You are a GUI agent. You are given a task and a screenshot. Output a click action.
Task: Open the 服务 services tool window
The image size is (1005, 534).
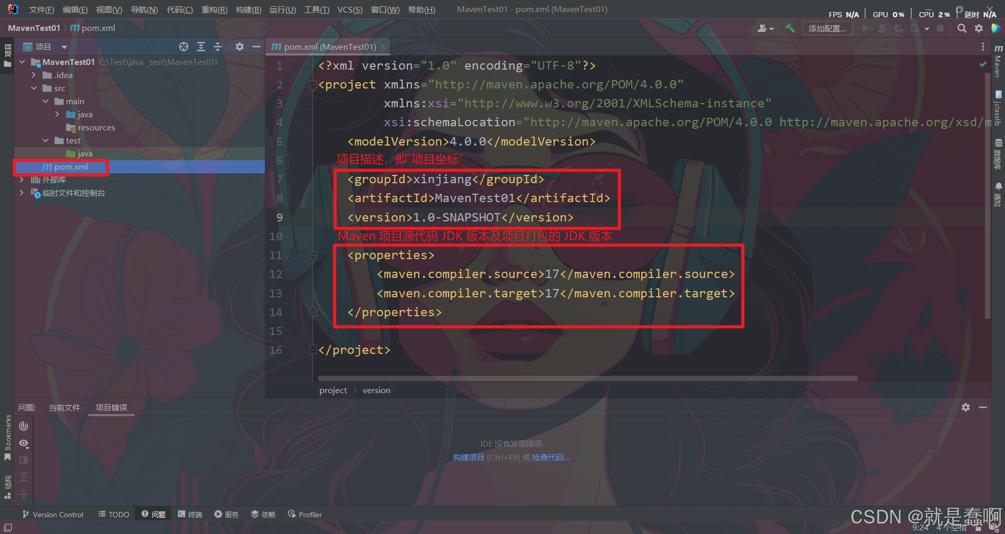[226, 515]
